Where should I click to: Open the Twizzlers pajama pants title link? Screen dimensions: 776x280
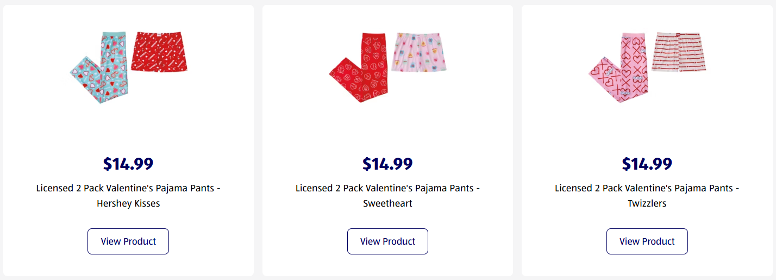tap(647, 188)
